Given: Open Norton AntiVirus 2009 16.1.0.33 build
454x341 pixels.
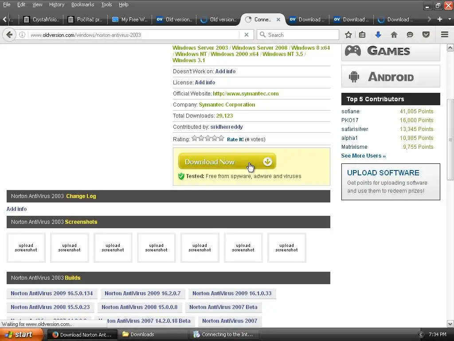Looking at the screenshot, I should click(x=232, y=293).
